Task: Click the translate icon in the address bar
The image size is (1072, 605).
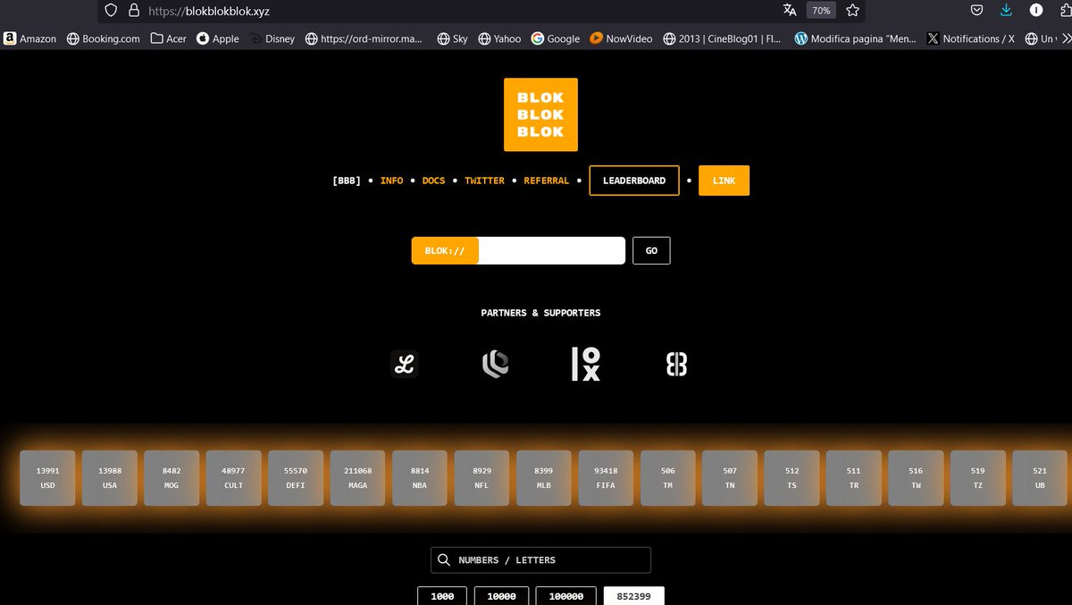Action: pyautogui.click(x=790, y=11)
